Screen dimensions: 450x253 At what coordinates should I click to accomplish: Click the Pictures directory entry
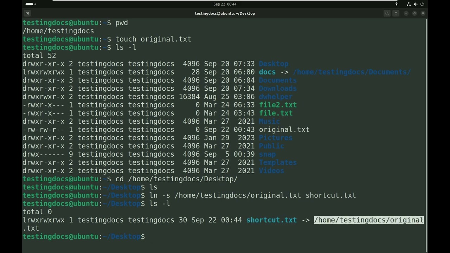276,138
